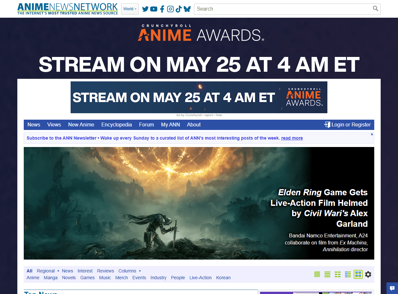The image size is (398, 294).
Task: Open the About menu
Action: pos(194,125)
